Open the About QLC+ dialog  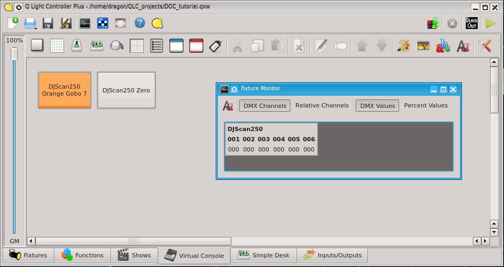coord(158,23)
